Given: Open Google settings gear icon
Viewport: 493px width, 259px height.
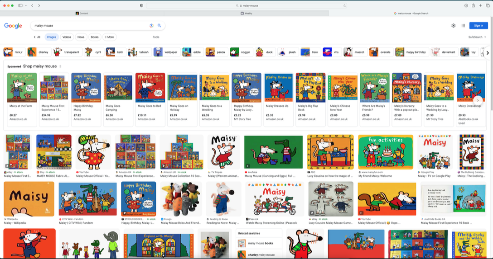Looking at the screenshot, I should tap(454, 26).
